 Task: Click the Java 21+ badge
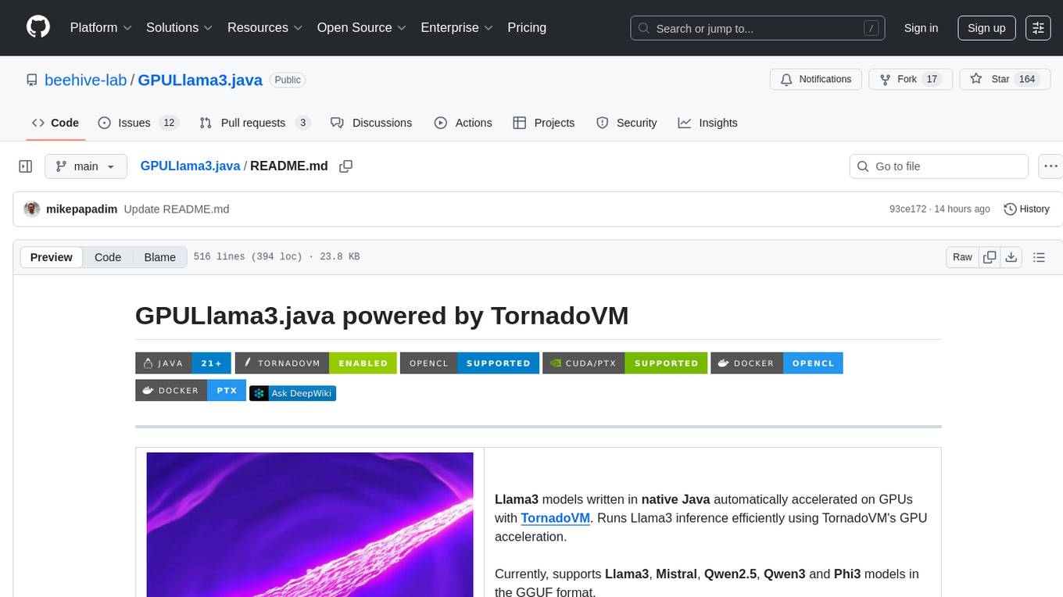183,363
